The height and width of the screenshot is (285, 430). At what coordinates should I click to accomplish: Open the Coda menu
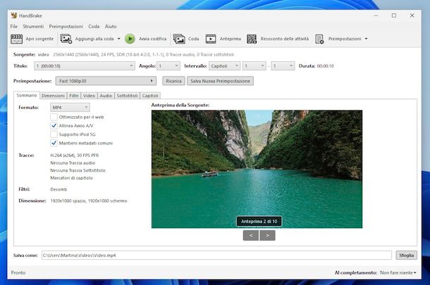[94, 26]
